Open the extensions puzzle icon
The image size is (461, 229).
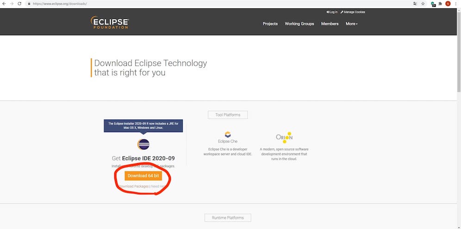[x=440, y=4]
